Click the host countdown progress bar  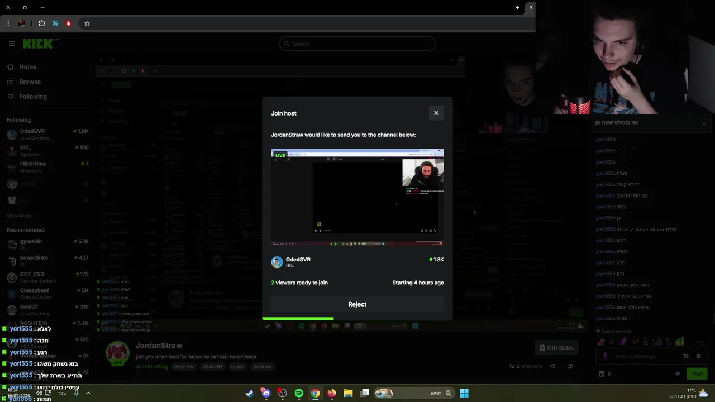(357, 319)
